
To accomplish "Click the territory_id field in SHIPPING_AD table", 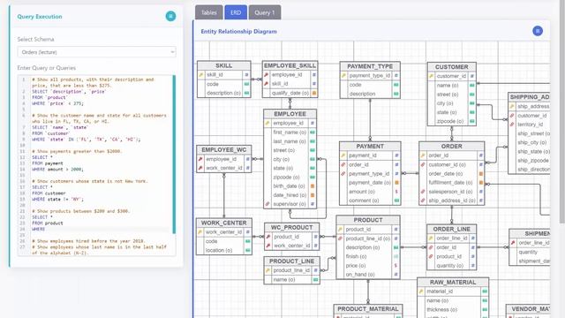I will pos(530,125).
